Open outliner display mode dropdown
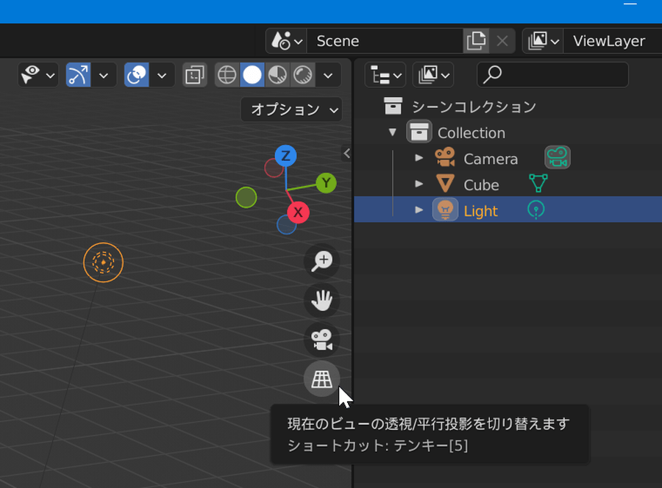This screenshot has height=488, width=662. coord(433,75)
